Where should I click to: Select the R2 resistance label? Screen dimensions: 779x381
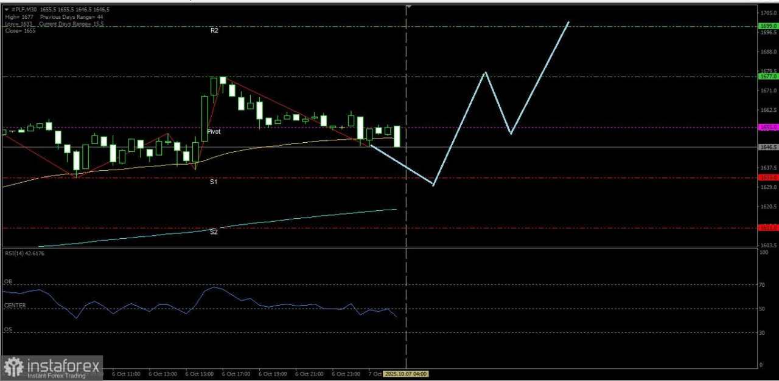point(214,30)
